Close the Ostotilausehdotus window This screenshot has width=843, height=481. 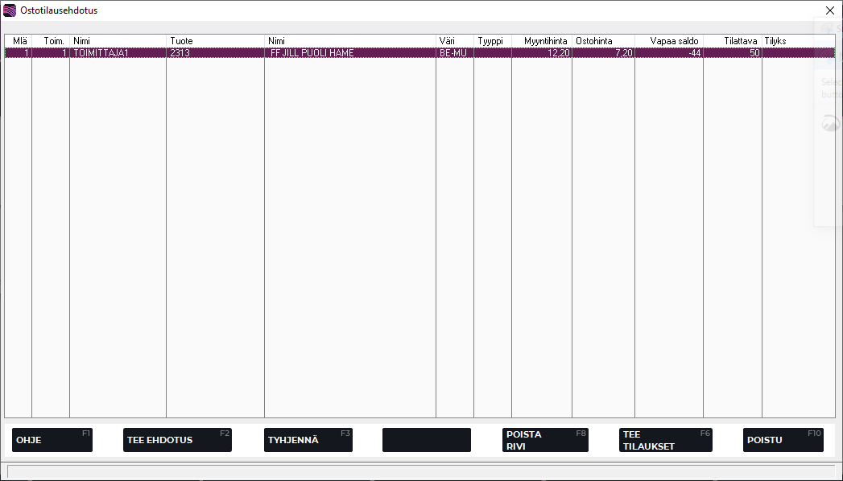830,10
